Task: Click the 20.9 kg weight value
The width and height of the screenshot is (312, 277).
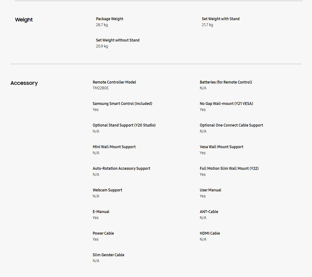Action: tap(102, 46)
